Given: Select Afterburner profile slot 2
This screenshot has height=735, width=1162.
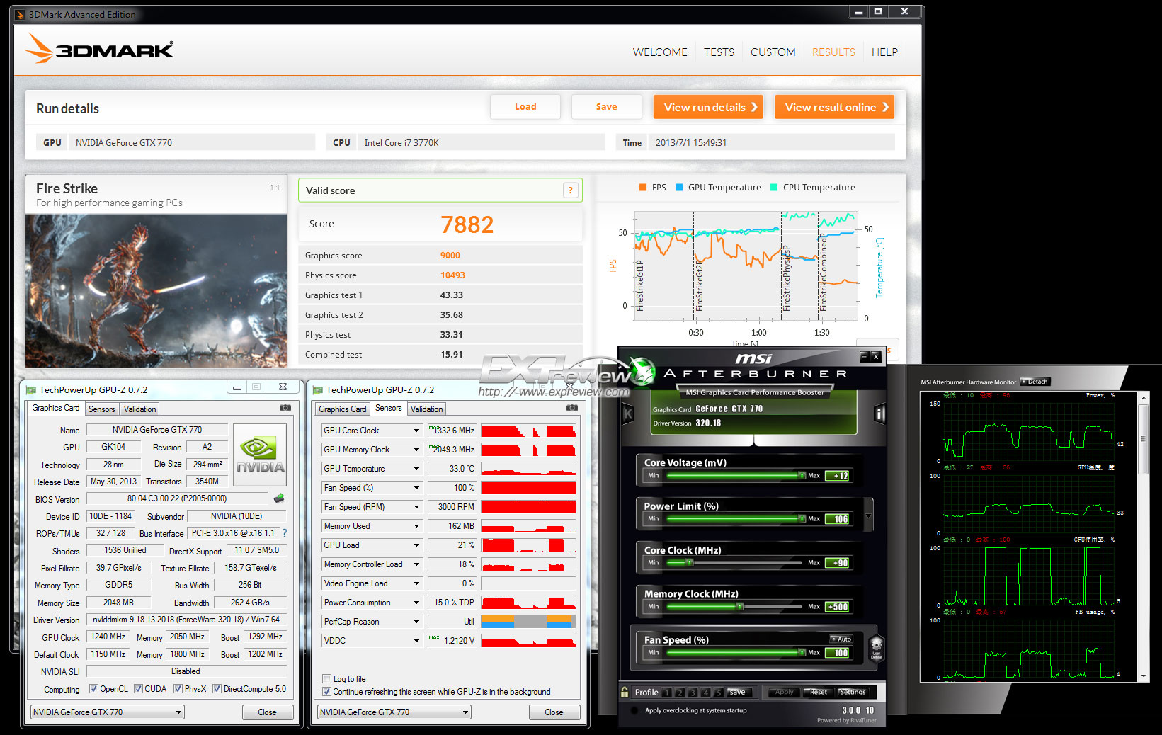Looking at the screenshot, I should click(x=680, y=693).
